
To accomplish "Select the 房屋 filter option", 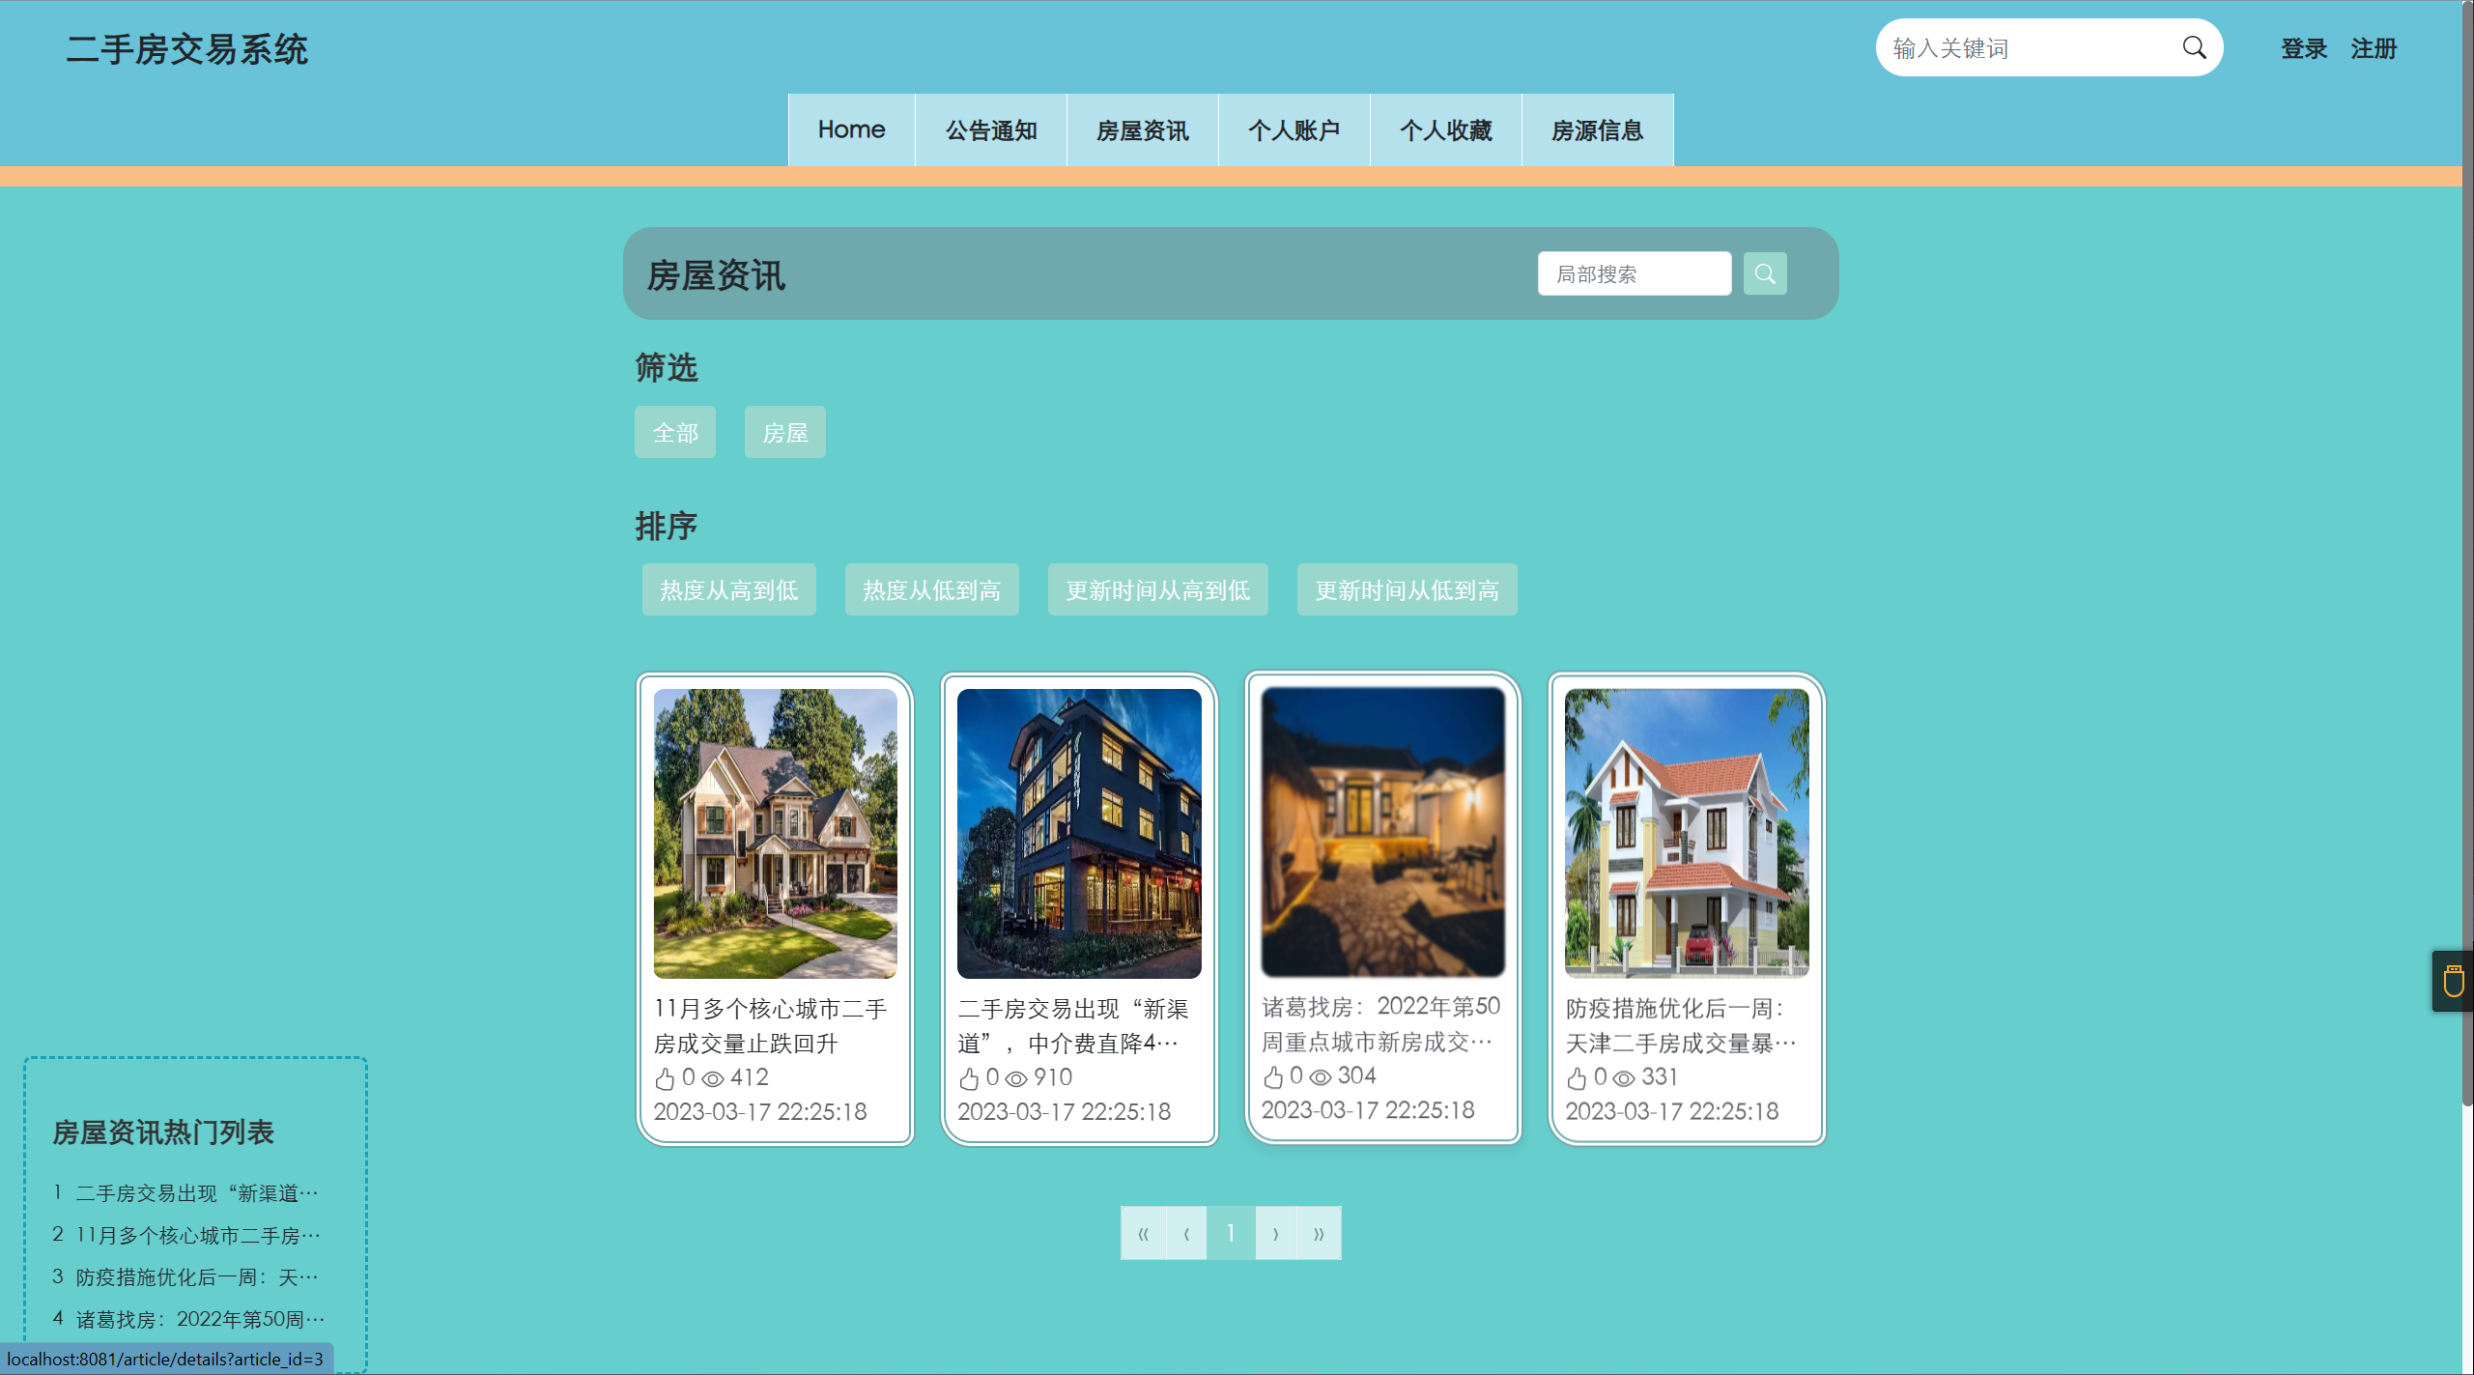I will [784, 433].
